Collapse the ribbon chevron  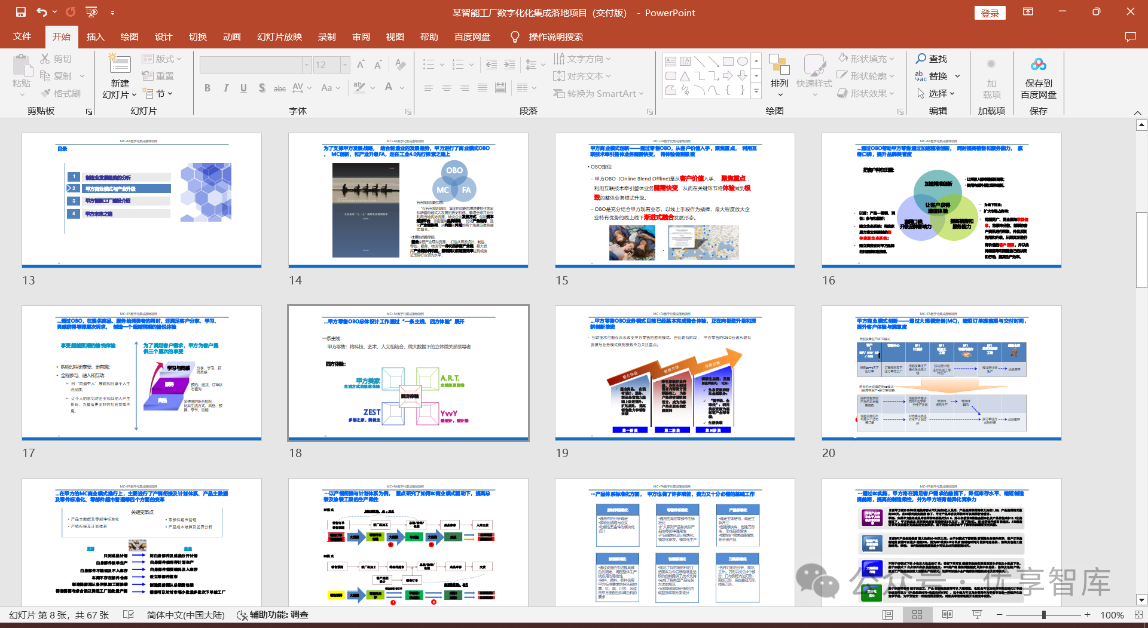tap(1137, 113)
